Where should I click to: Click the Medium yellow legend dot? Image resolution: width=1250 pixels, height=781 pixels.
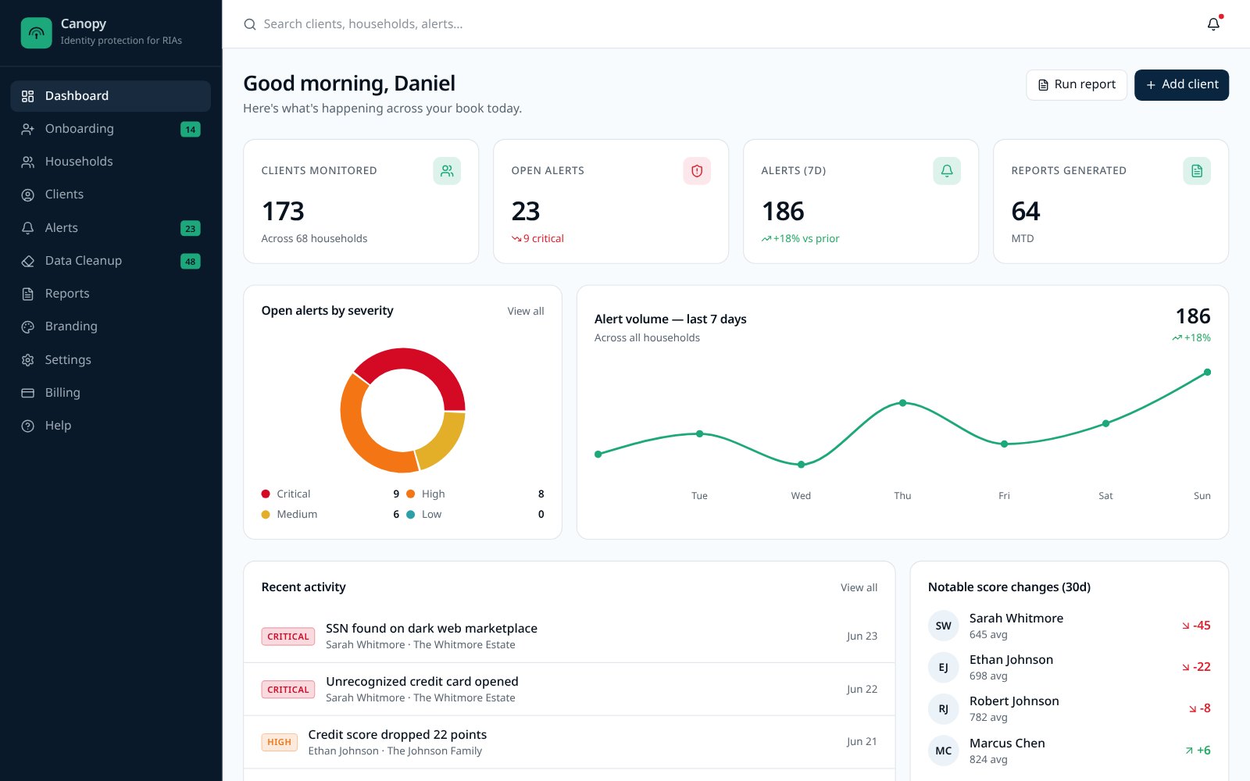(266, 514)
